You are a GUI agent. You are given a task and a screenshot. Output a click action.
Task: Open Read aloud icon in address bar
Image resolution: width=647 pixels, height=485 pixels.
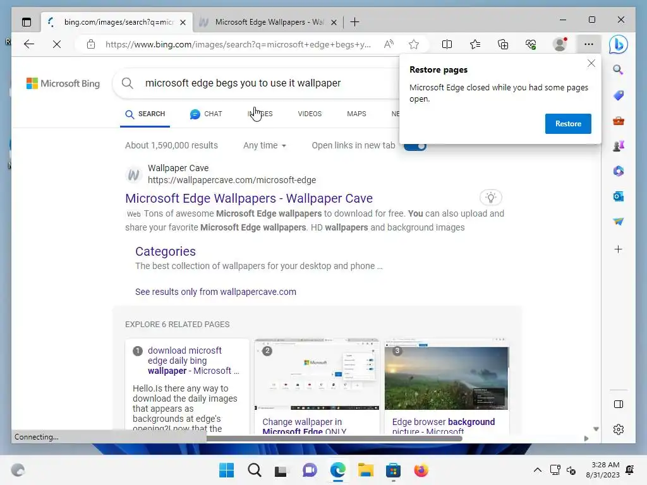(389, 44)
